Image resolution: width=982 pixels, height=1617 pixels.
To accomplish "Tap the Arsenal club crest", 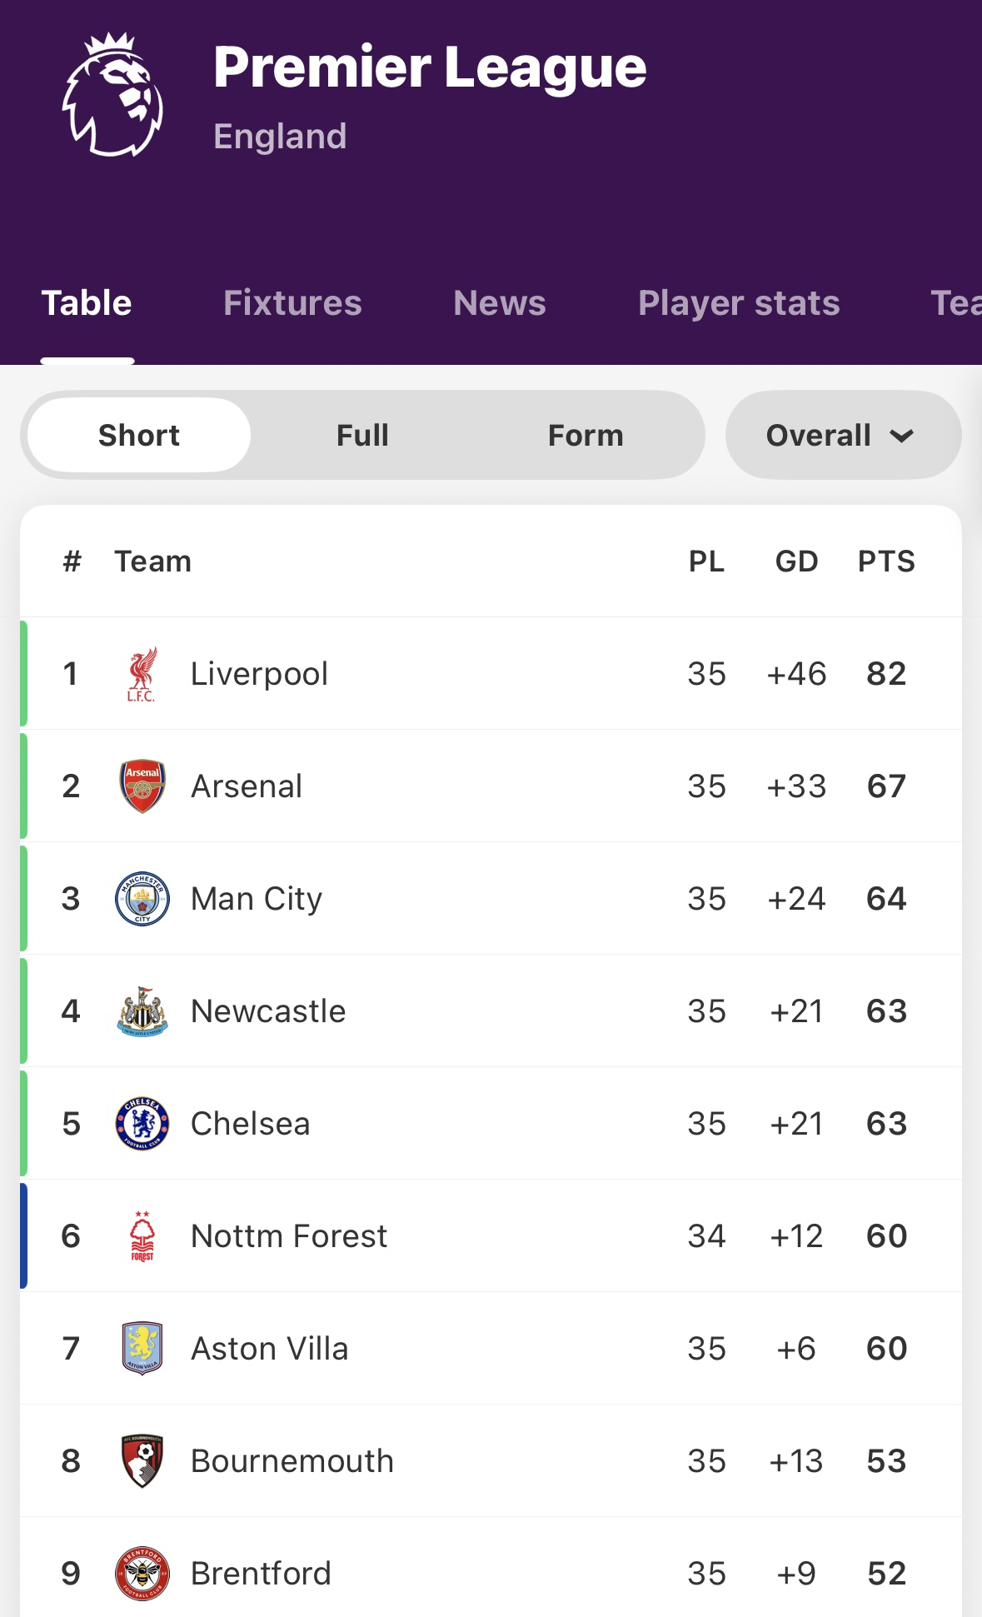I will 142,786.
